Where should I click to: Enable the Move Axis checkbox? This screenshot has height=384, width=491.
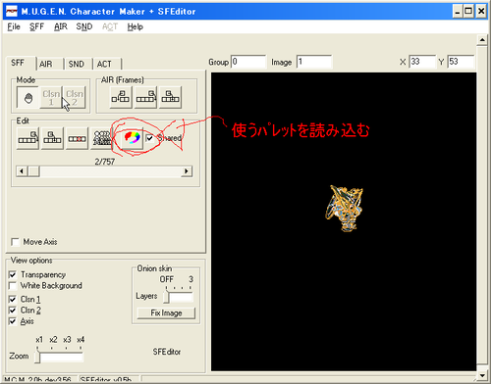click(x=15, y=242)
